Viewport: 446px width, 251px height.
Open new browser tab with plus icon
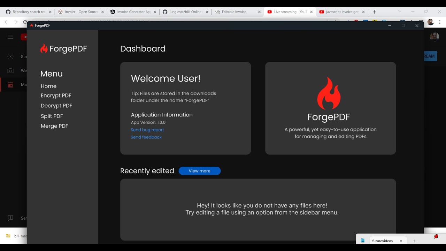tap(375, 12)
